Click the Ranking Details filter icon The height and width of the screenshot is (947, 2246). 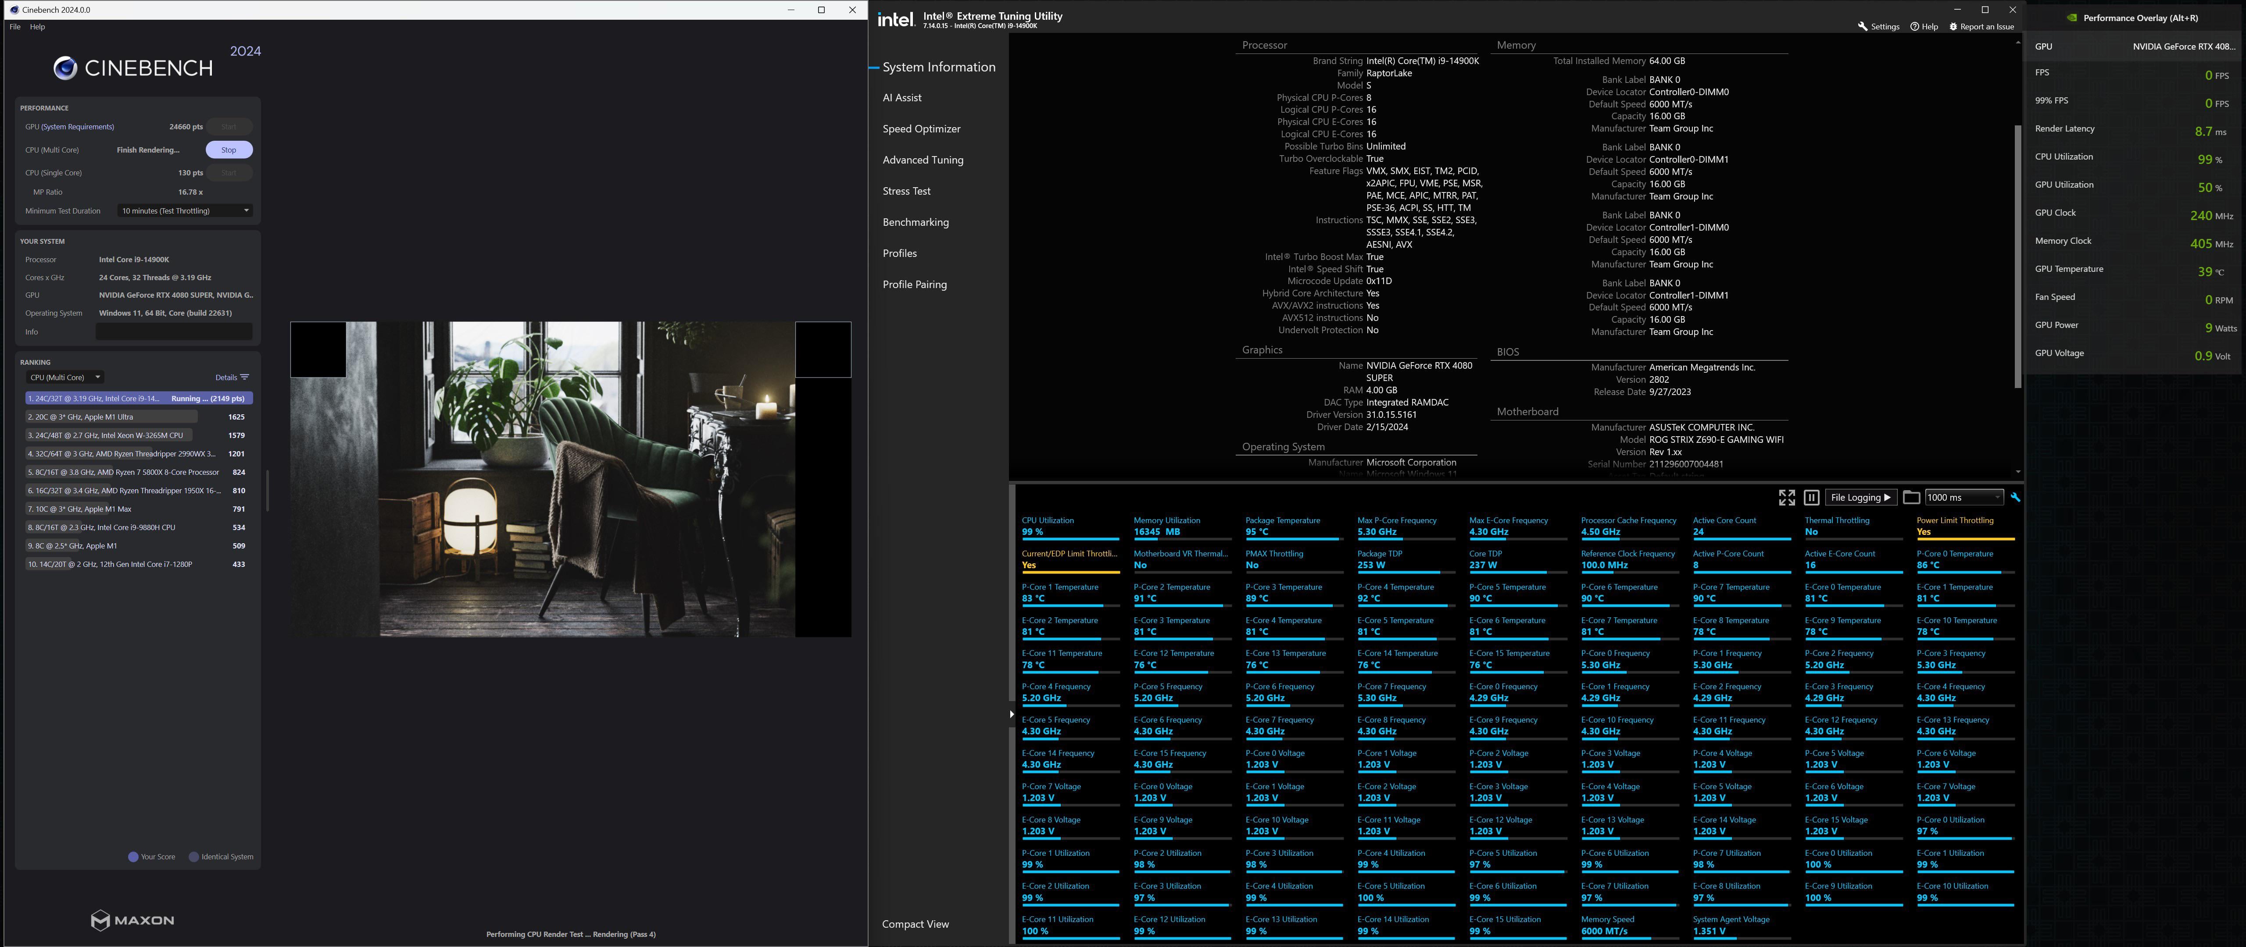click(x=245, y=377)
